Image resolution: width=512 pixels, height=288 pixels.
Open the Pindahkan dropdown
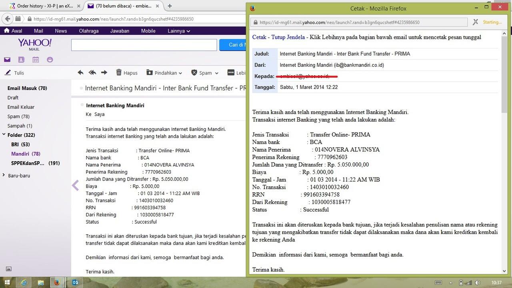click(x=164, y=73)
